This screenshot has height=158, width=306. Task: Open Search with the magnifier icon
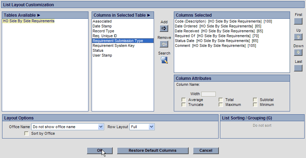coord(164,60)
